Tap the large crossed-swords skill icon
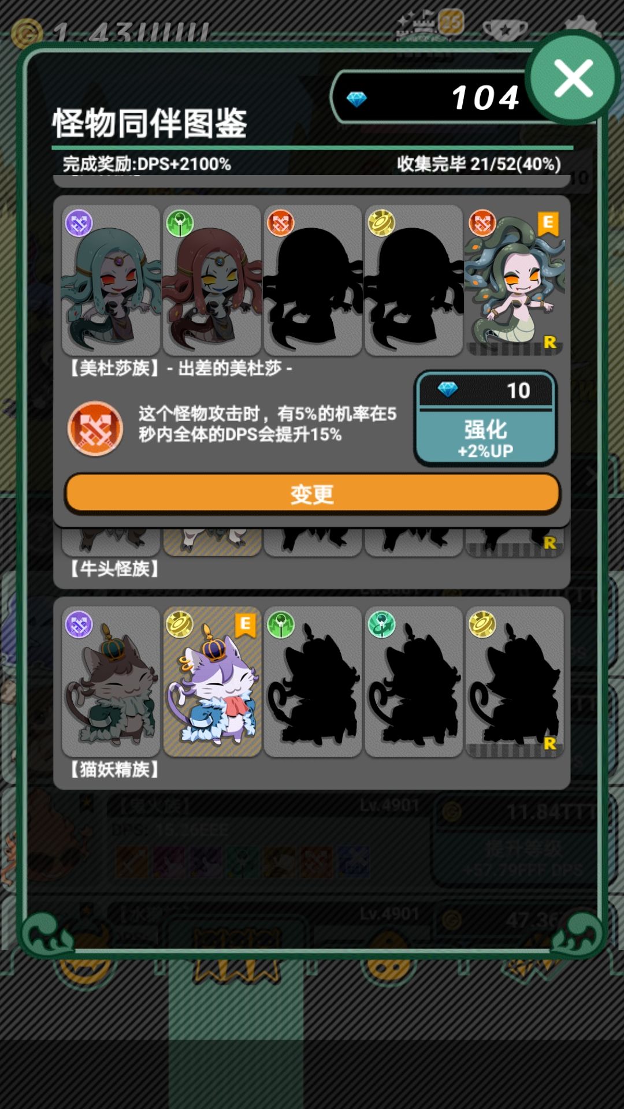Image resolution: width=624 pixels, height=1109 pixels. (95, 429)
